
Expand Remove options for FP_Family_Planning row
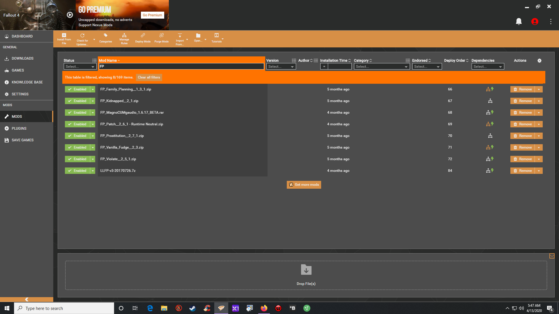point(539,89)
